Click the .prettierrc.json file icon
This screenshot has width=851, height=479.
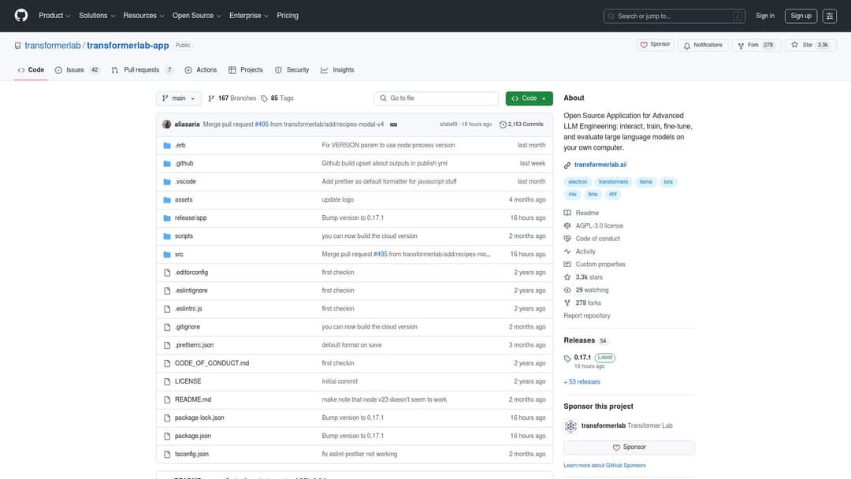[167, 345]
